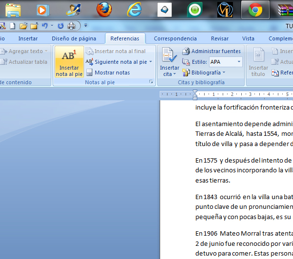
Task: Open Mozilla Firefox from the taskbar
Action: click(x=104, y=10)
